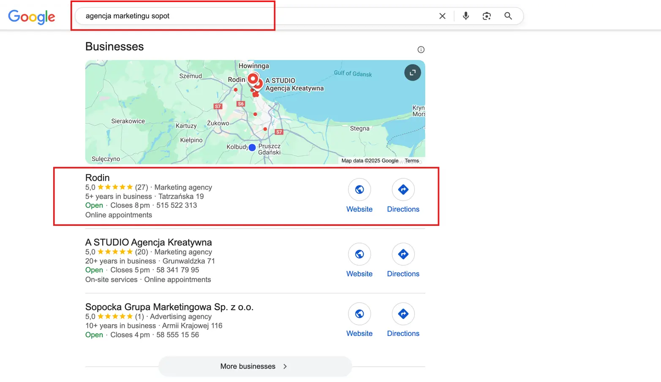Open the Businesses info icon
Screen dimensions: 661x382
coord(421,50)
